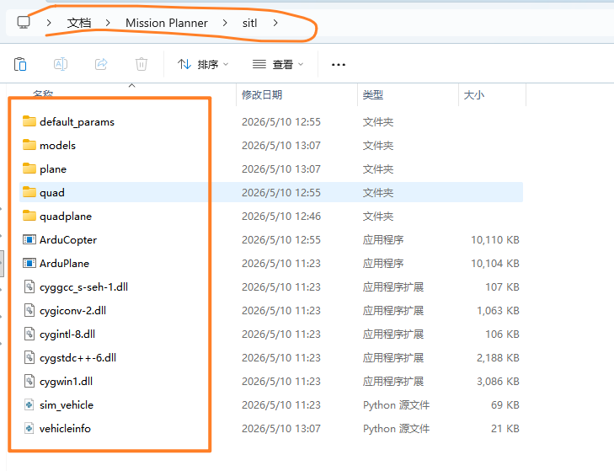The image size is (614, 471).
Task: Click the 2,188 KB size cell
Action: [x=498, y=358]
